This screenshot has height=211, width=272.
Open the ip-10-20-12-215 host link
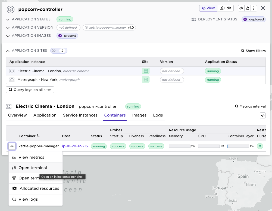click(x=75, y=146)
